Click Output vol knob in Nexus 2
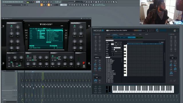Viewport: 183px width, 103px height. (x=78, y=64)
